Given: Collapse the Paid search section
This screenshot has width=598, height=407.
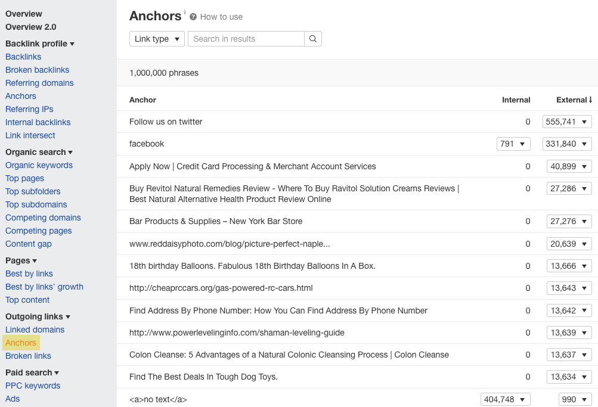Looking at the screenshot, I should coord(57,372).
